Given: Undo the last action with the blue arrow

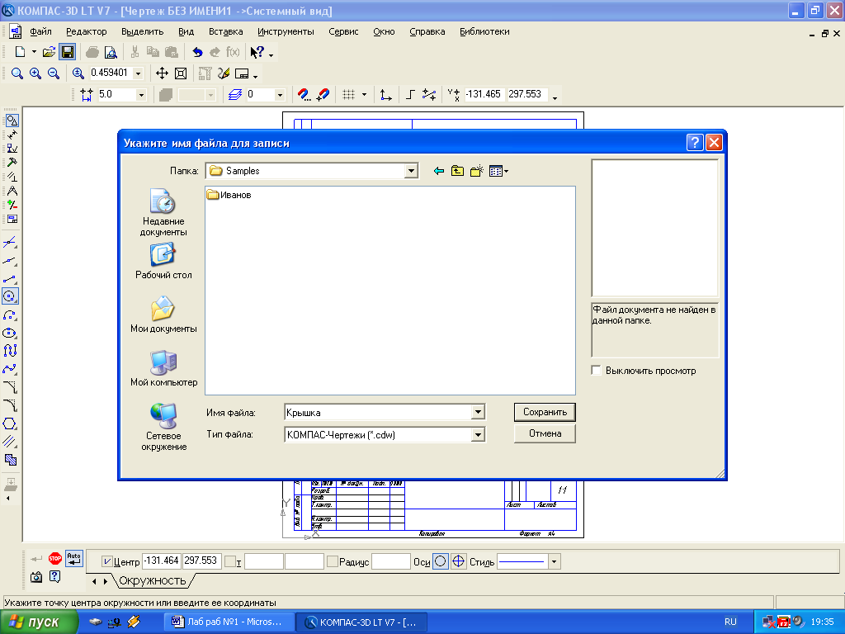Looking at the screenshot, I should (197, 52).
